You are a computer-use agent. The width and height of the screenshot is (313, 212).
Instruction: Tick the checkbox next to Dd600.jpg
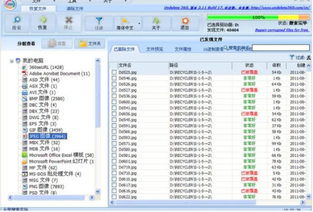[114, 102]
